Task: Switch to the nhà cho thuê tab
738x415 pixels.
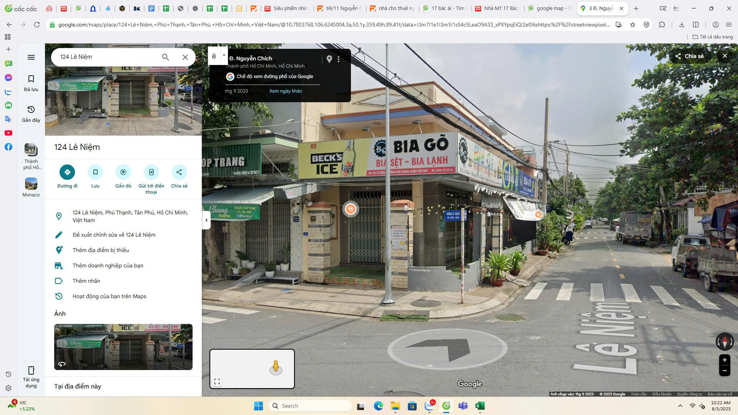Action: (392, 8)
